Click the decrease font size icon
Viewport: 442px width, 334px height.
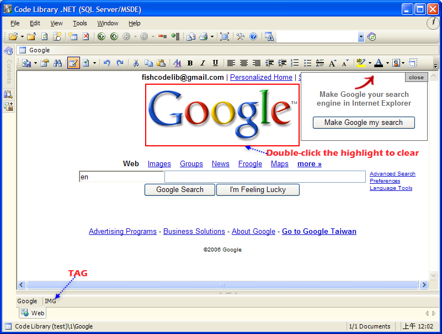pyautogui.click(x=345, y=63)
